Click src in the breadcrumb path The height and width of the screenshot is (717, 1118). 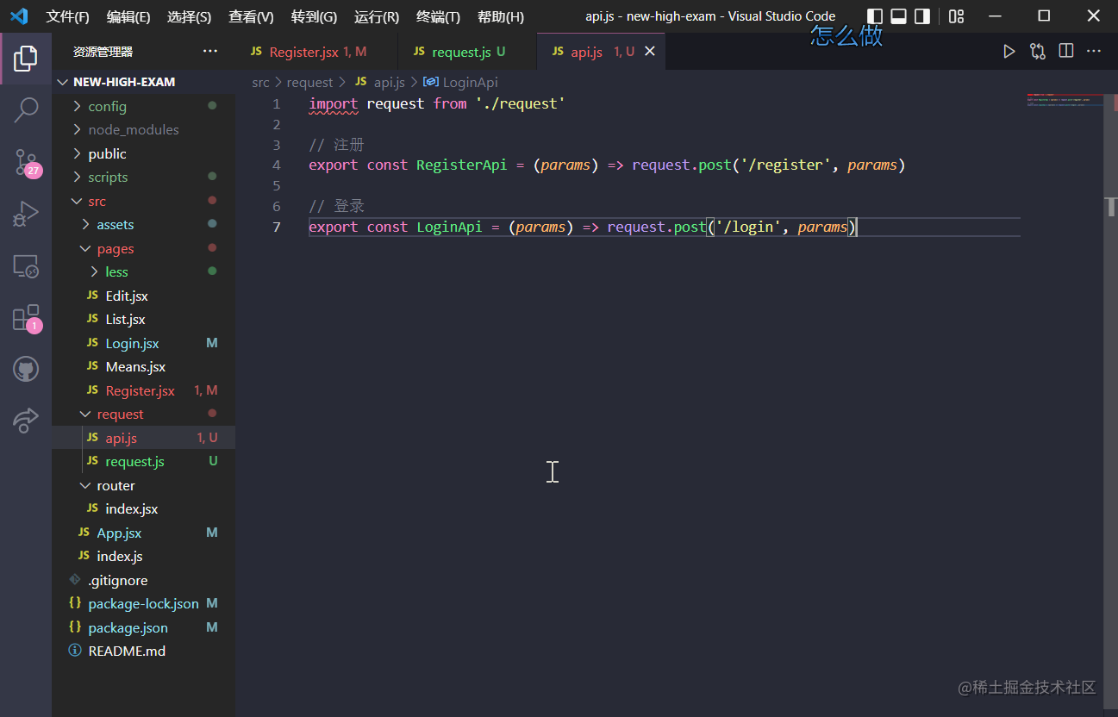(x=260, y=83)
